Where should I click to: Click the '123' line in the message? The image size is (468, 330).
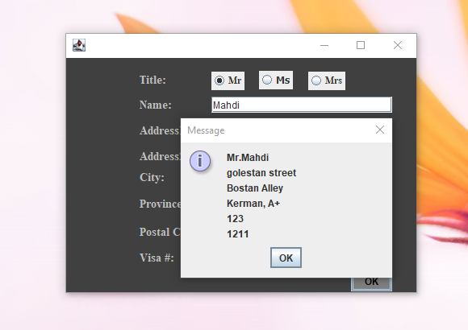tap(235, 219)
